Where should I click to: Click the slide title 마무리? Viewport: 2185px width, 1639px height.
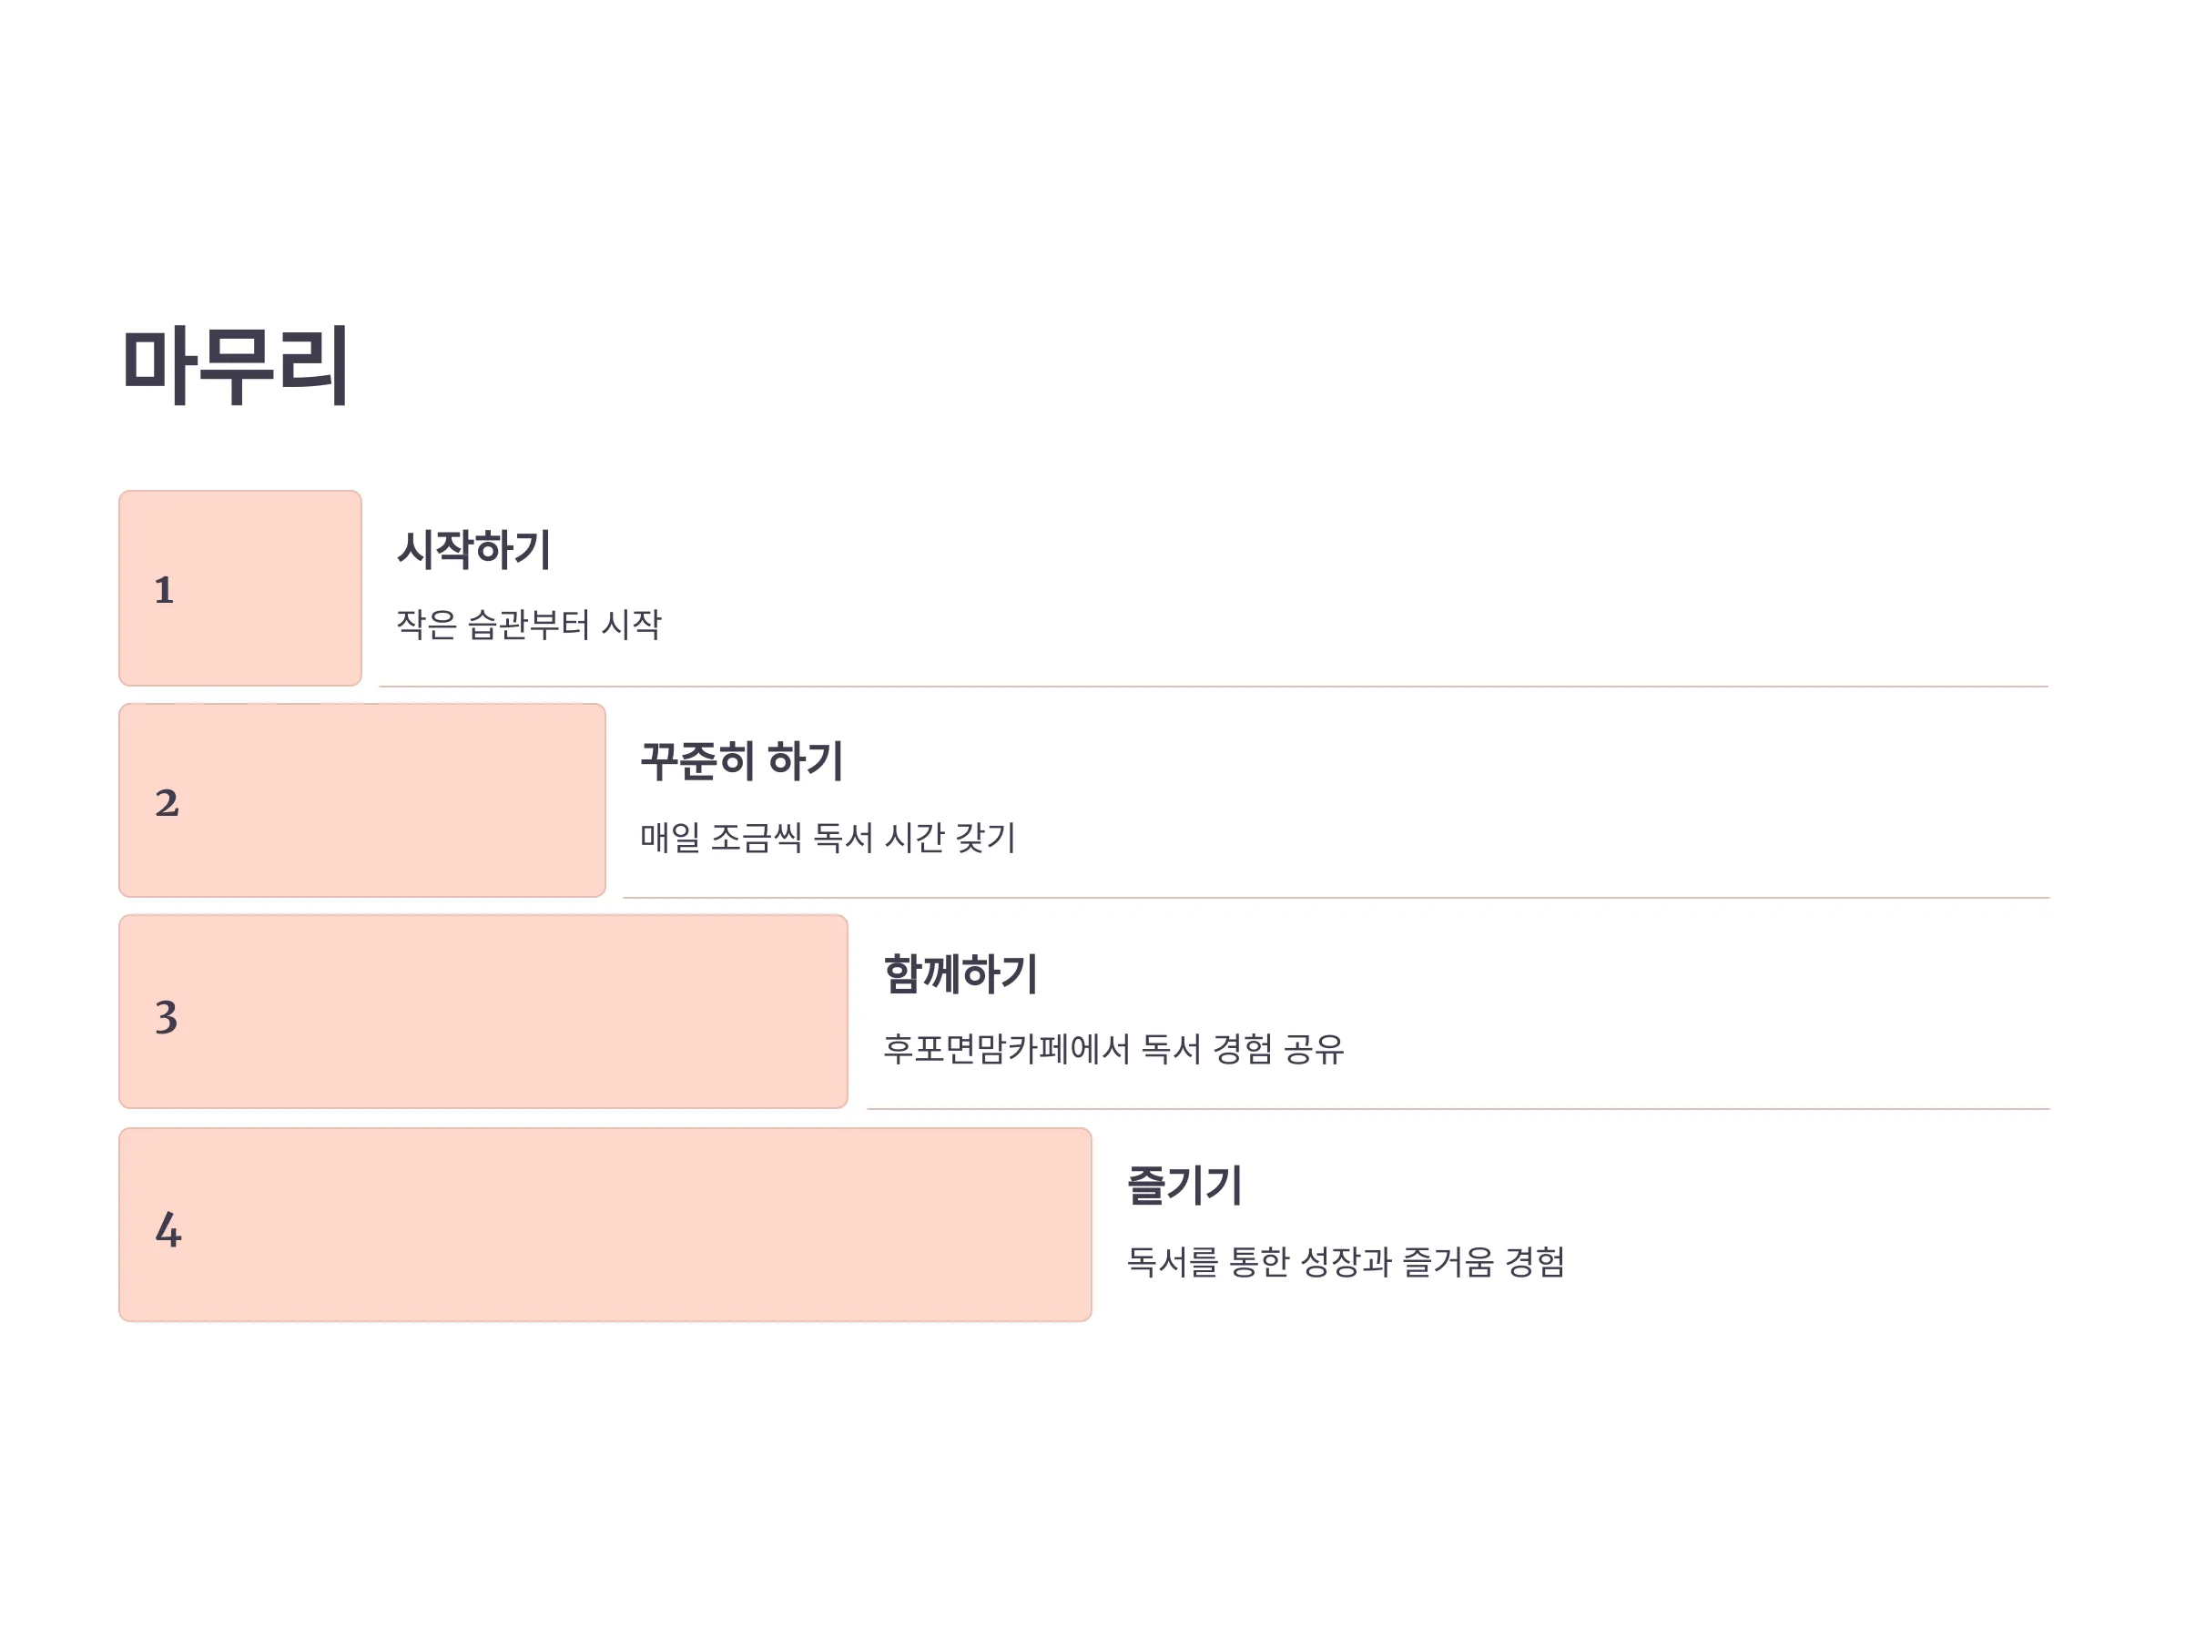[x=235, y=365]
